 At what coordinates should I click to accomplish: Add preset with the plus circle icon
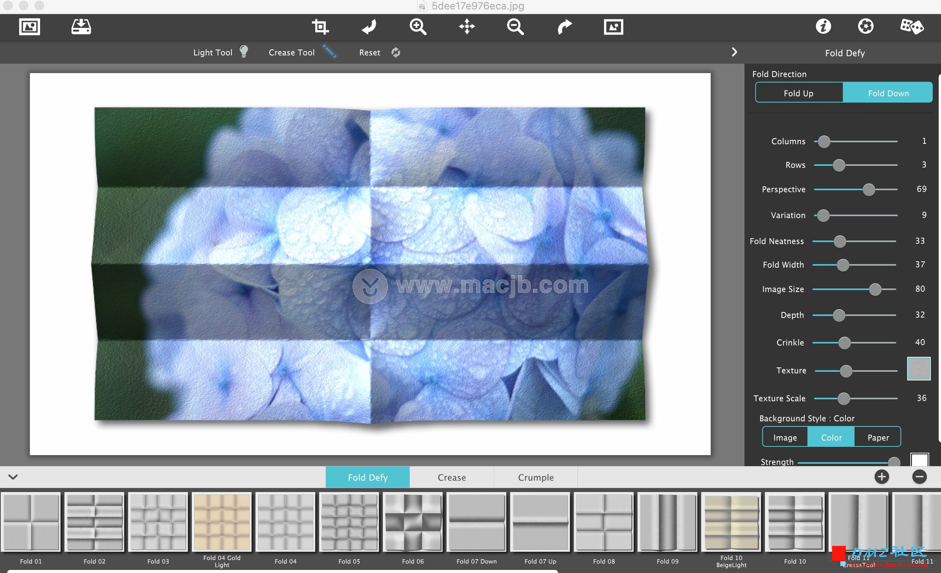coord(882,477)
